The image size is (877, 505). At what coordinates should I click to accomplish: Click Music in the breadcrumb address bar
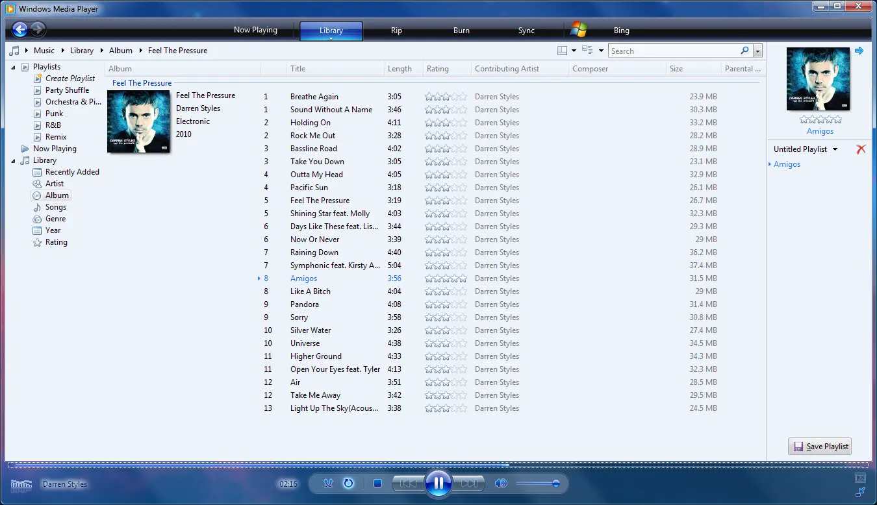pos(44,51)
